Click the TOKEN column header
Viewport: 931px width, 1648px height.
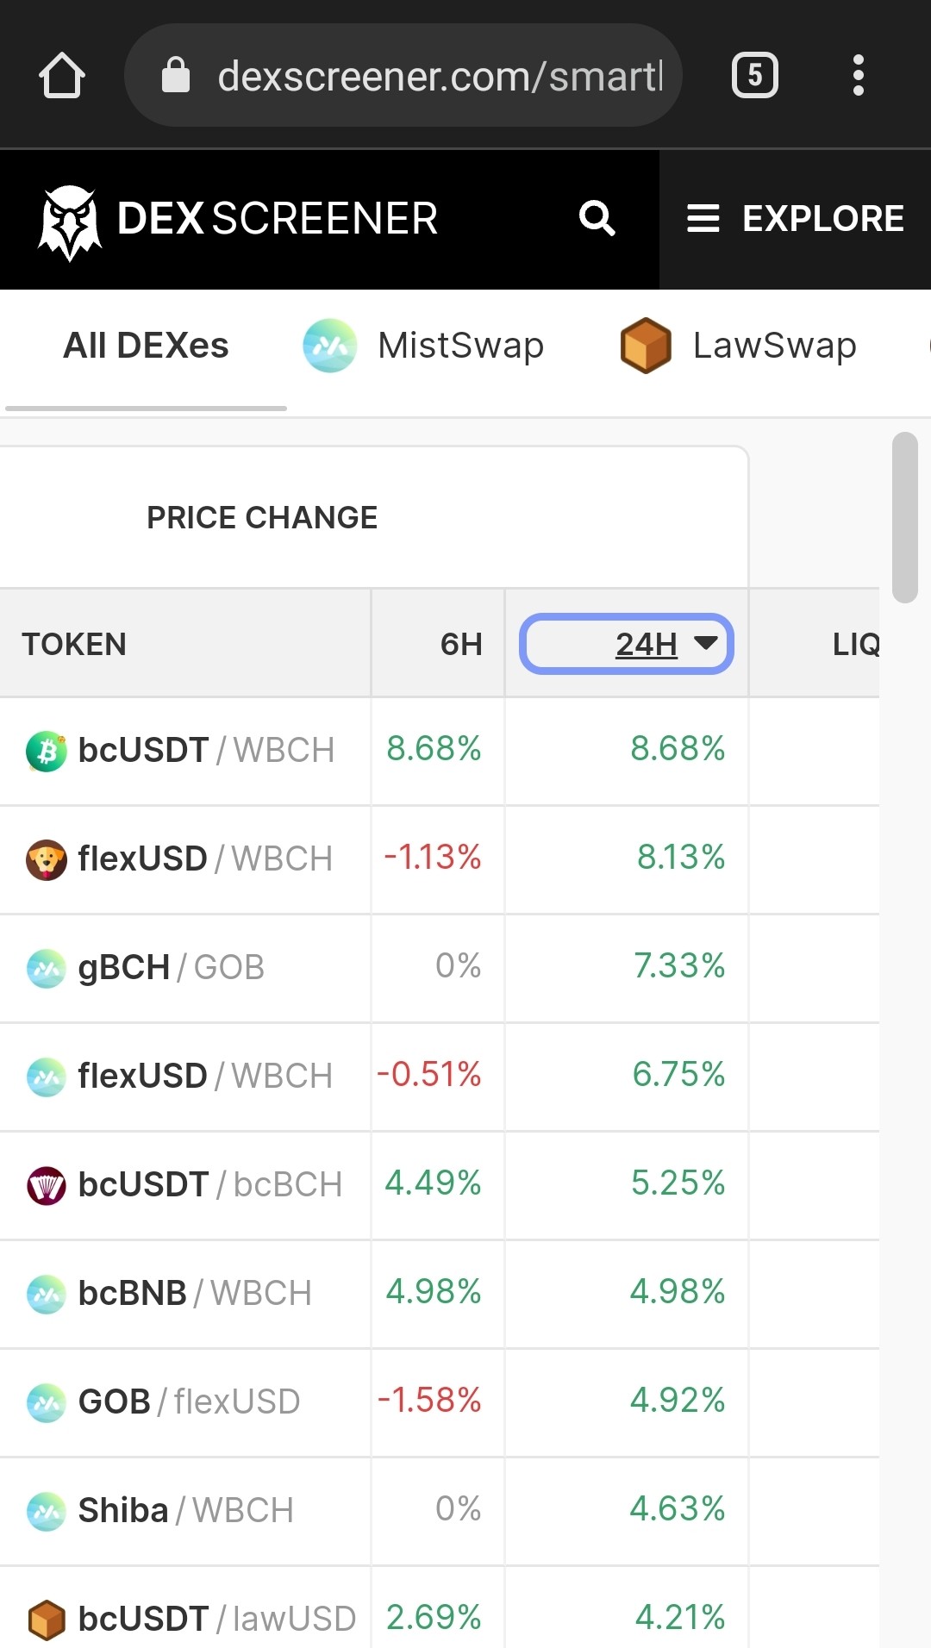pyautogui.click(x=74, y=644)
